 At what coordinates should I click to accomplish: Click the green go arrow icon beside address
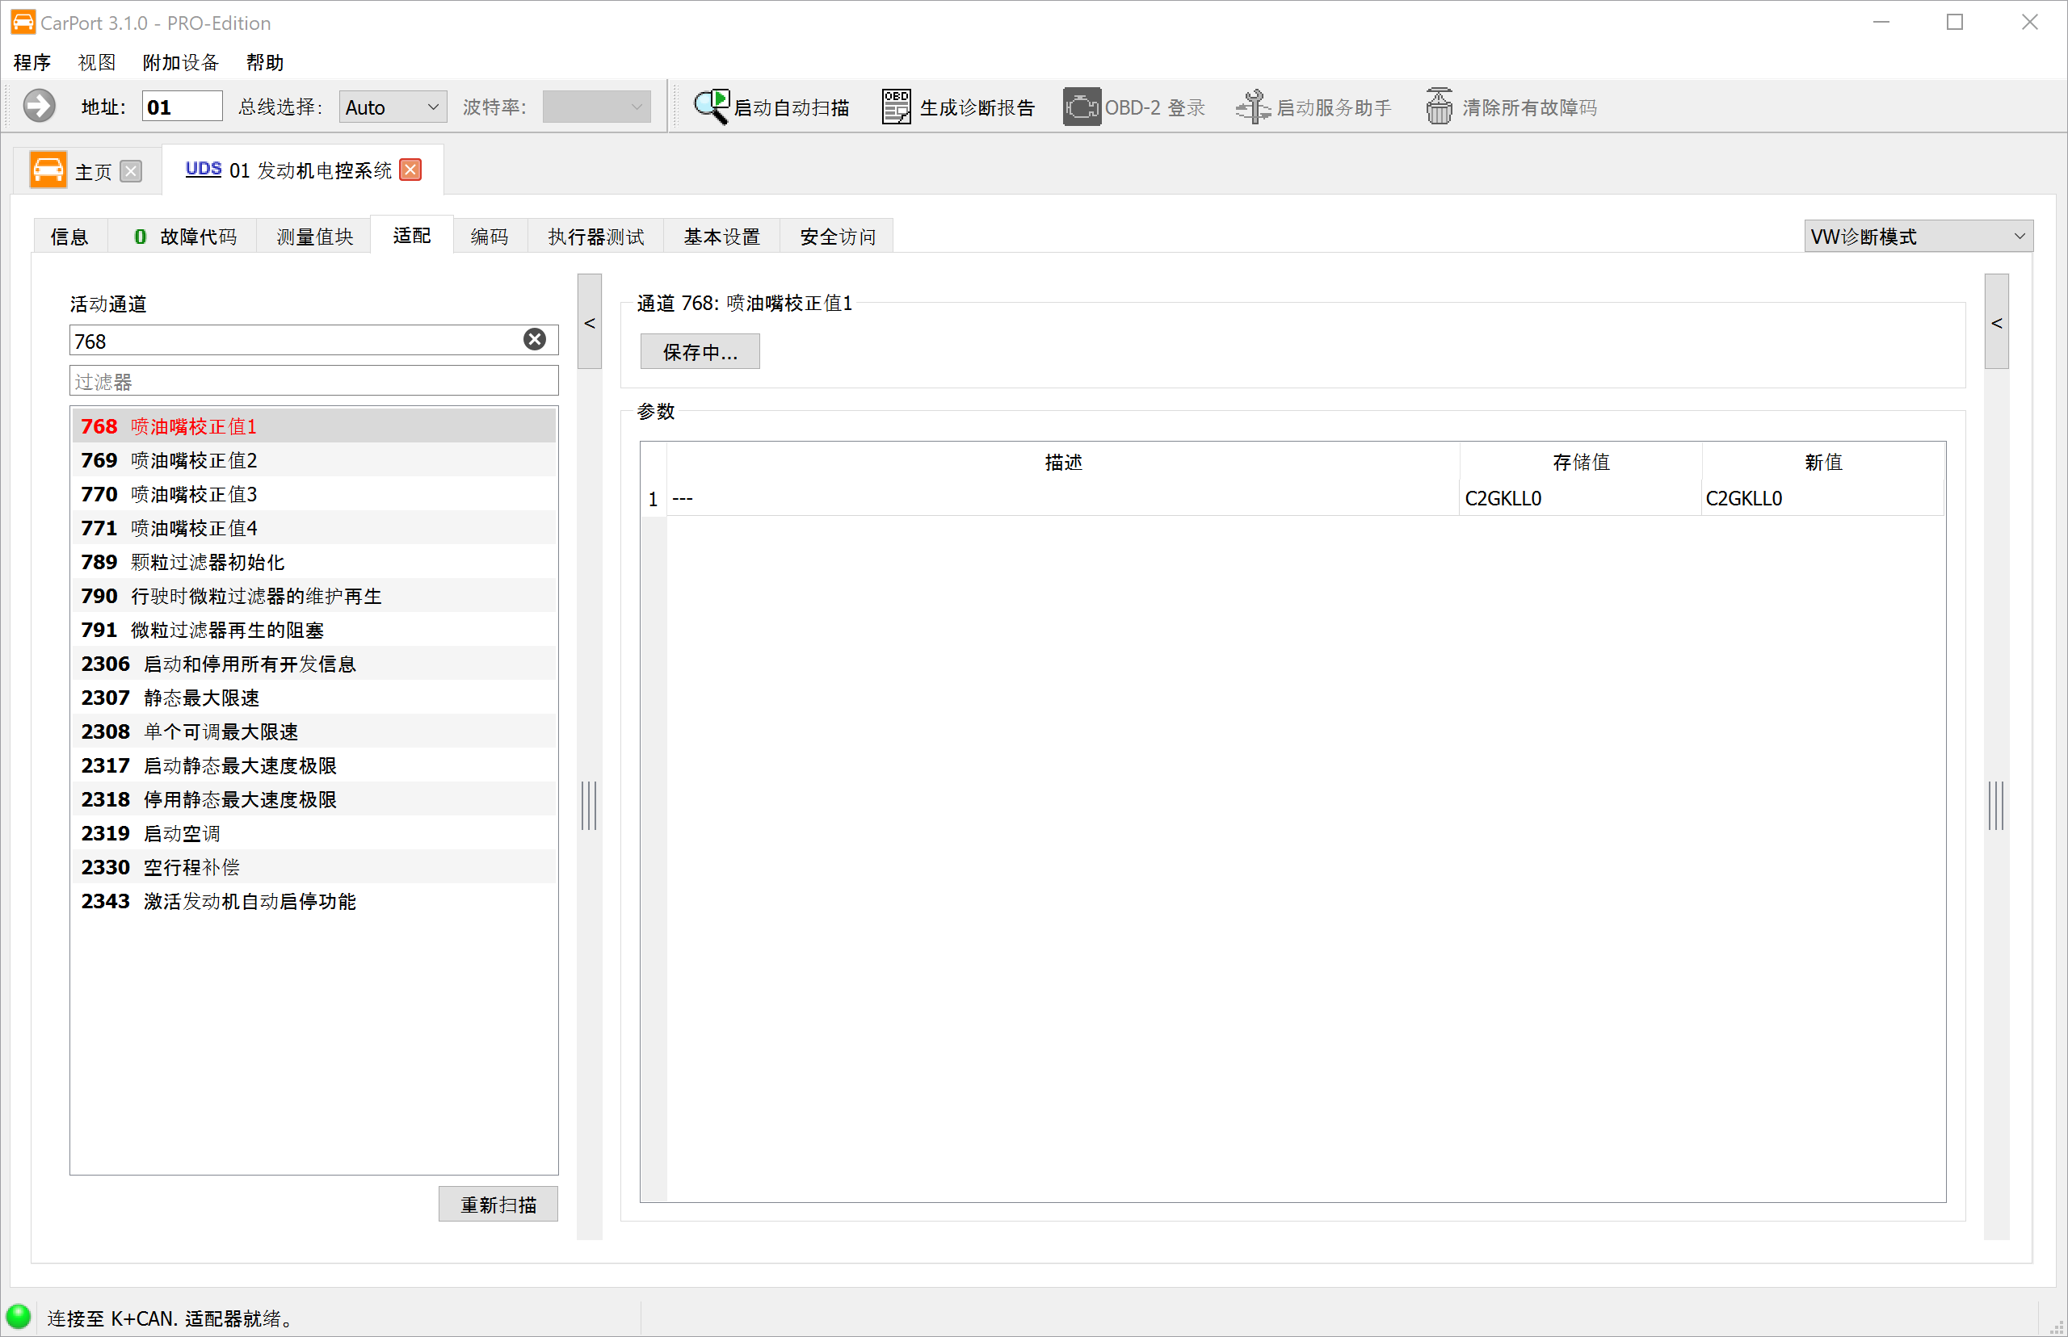click(39, 107)
